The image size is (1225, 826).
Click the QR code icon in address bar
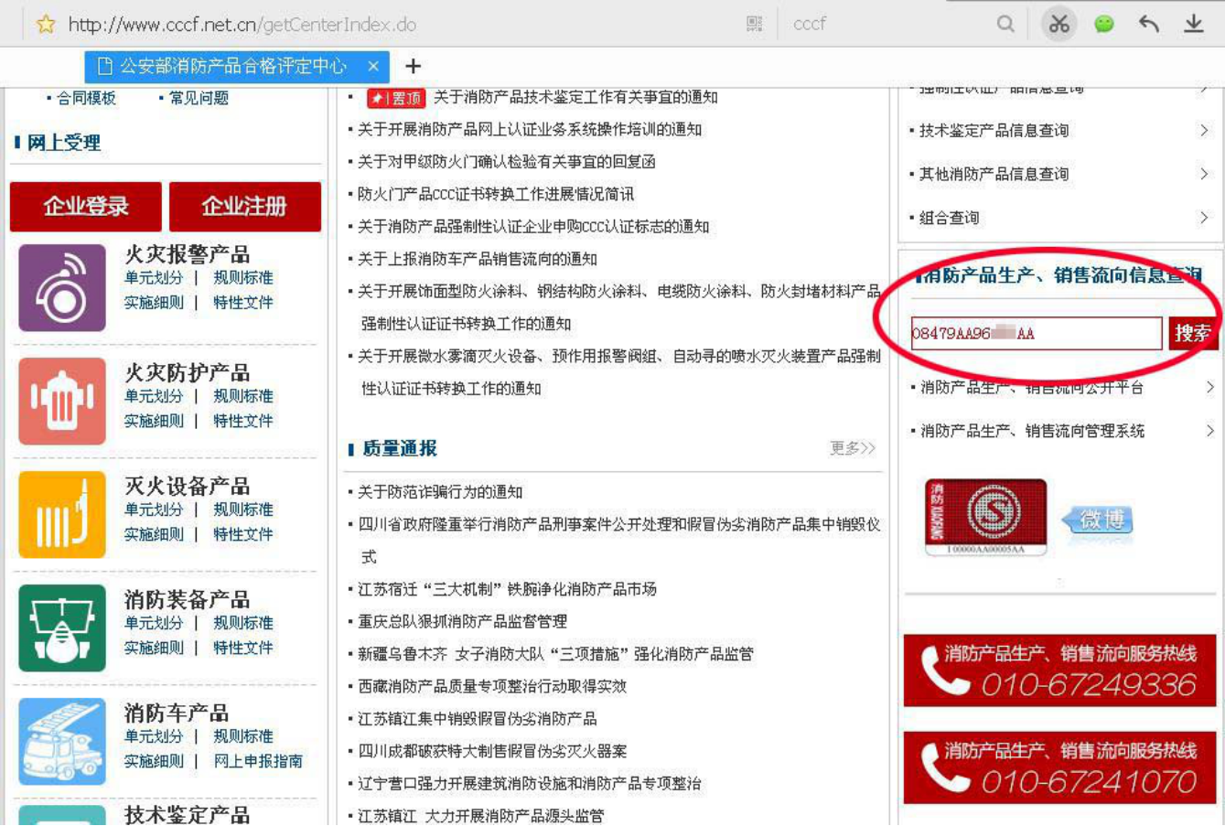(x=754, y=24)
